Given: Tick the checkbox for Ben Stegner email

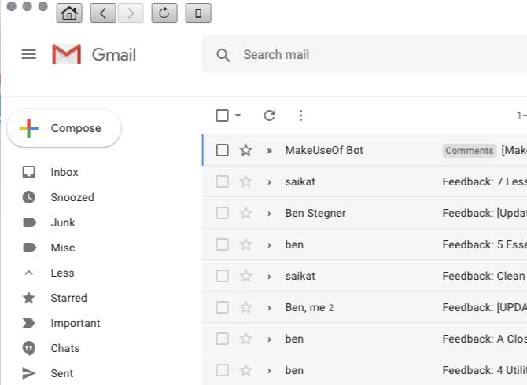Looking at the screenshot, I should point(223,213).
